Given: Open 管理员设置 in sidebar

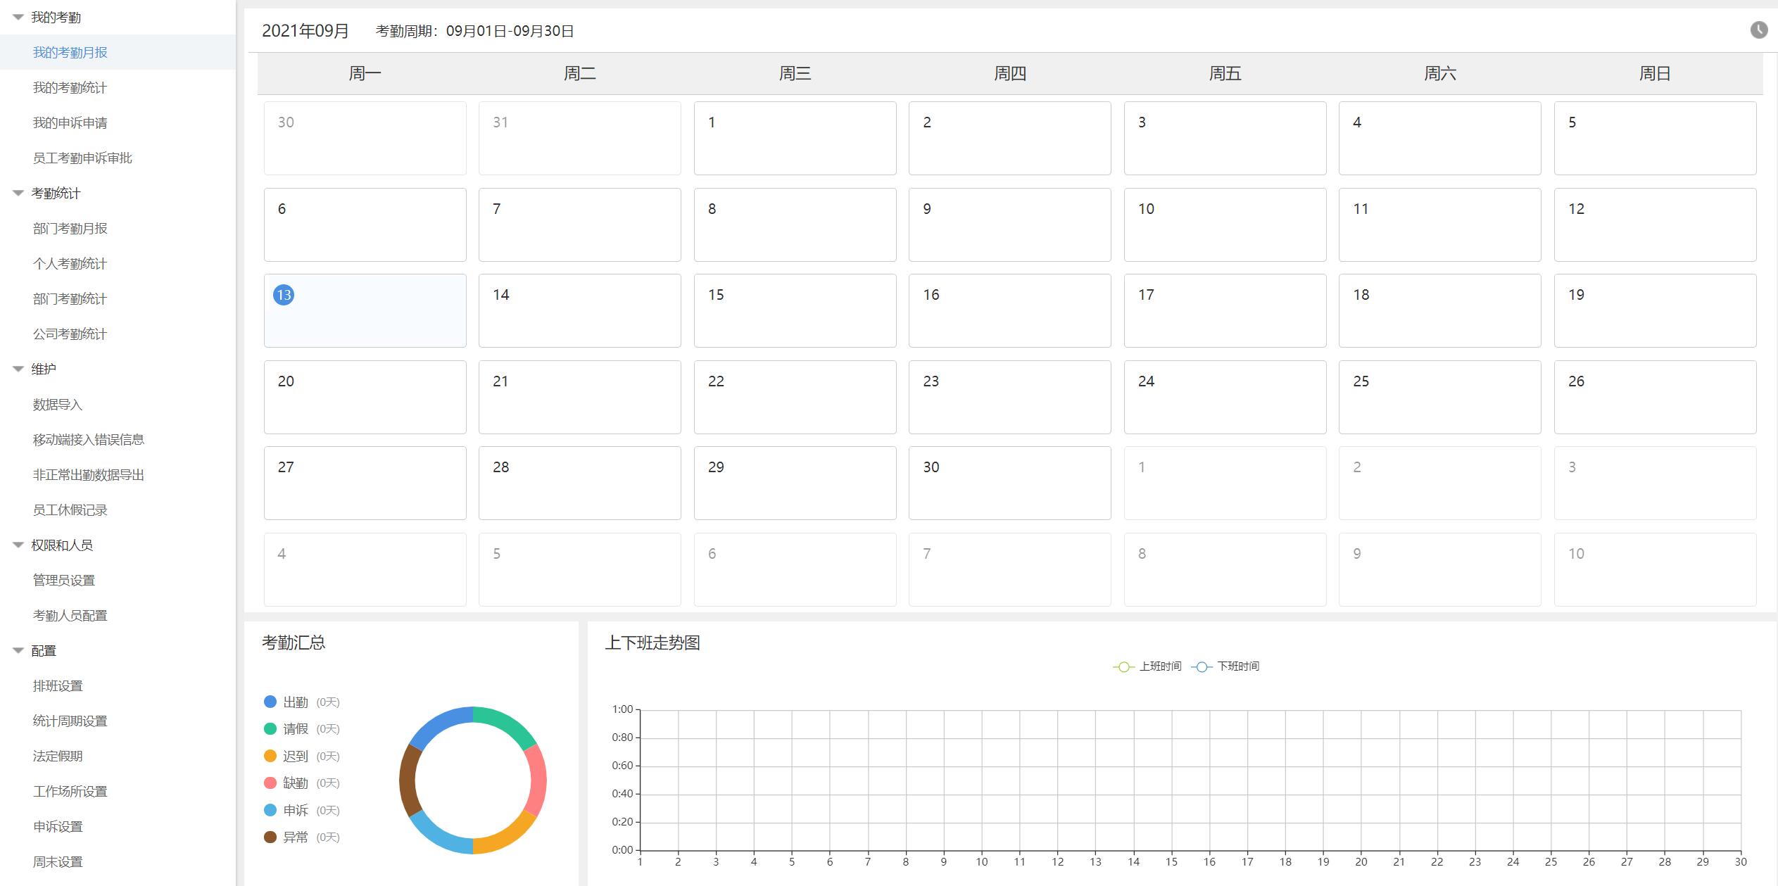Looking at the screenshot, I should tap(63, 581).
